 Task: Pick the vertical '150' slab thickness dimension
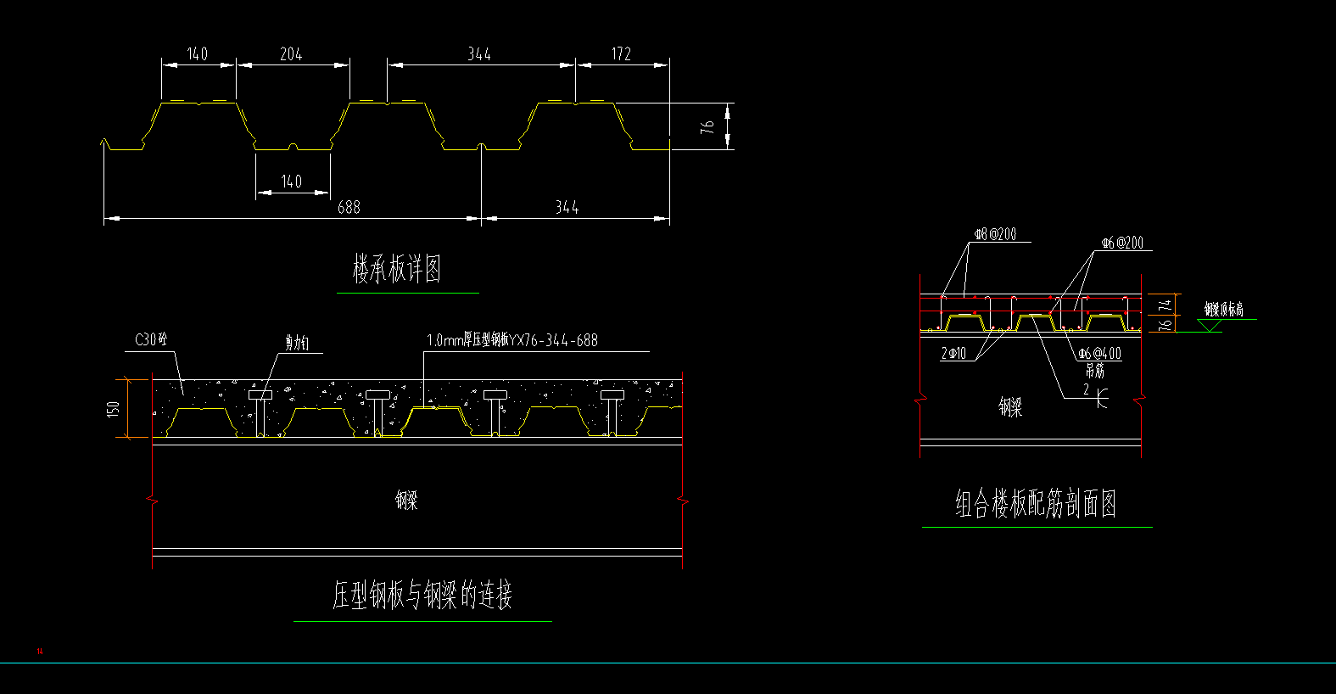tap(113, 409)
